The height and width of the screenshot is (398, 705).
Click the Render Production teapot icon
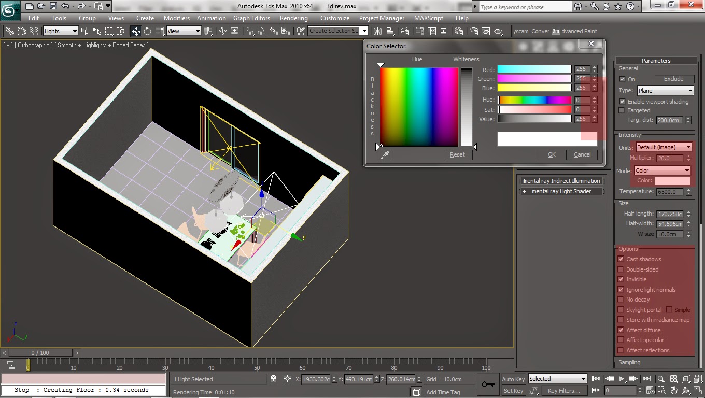(x=499, y=31)
